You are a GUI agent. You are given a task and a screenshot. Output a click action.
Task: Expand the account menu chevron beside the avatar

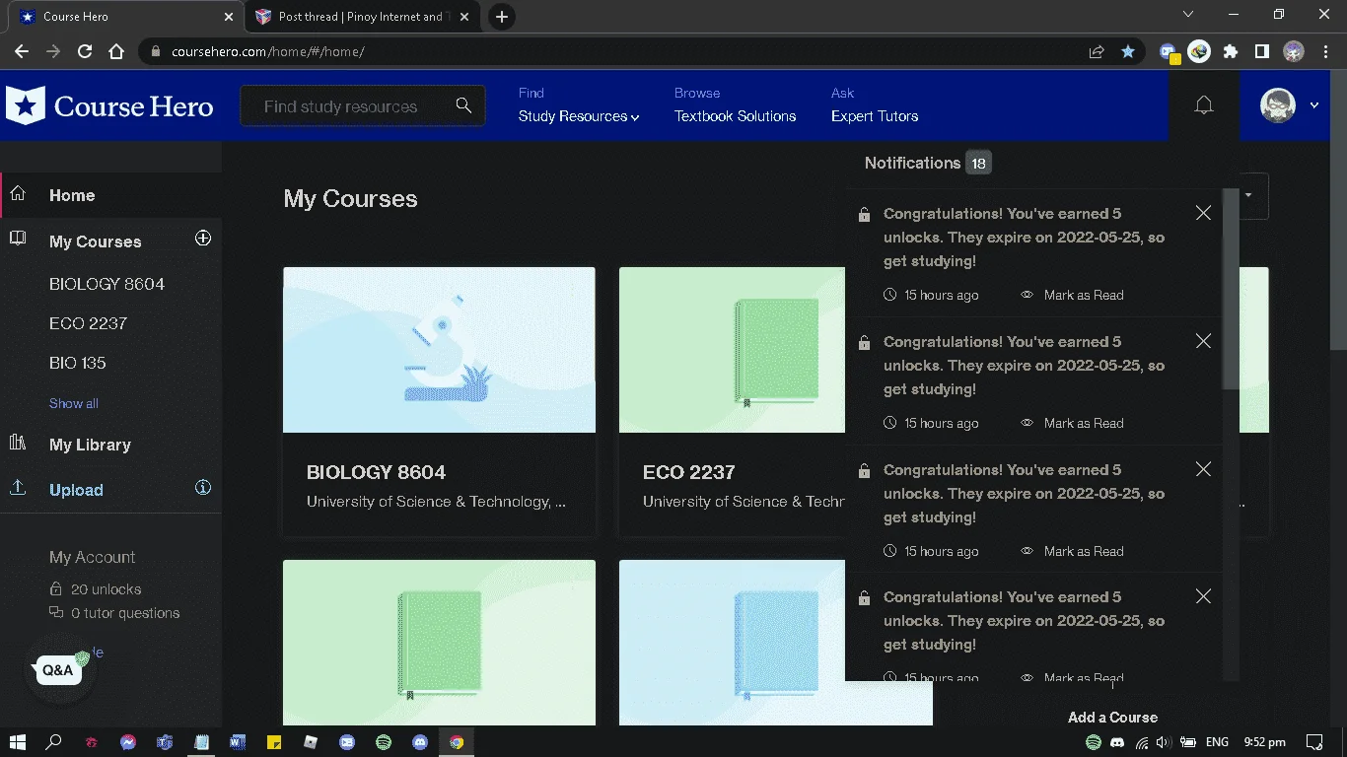1314,105
